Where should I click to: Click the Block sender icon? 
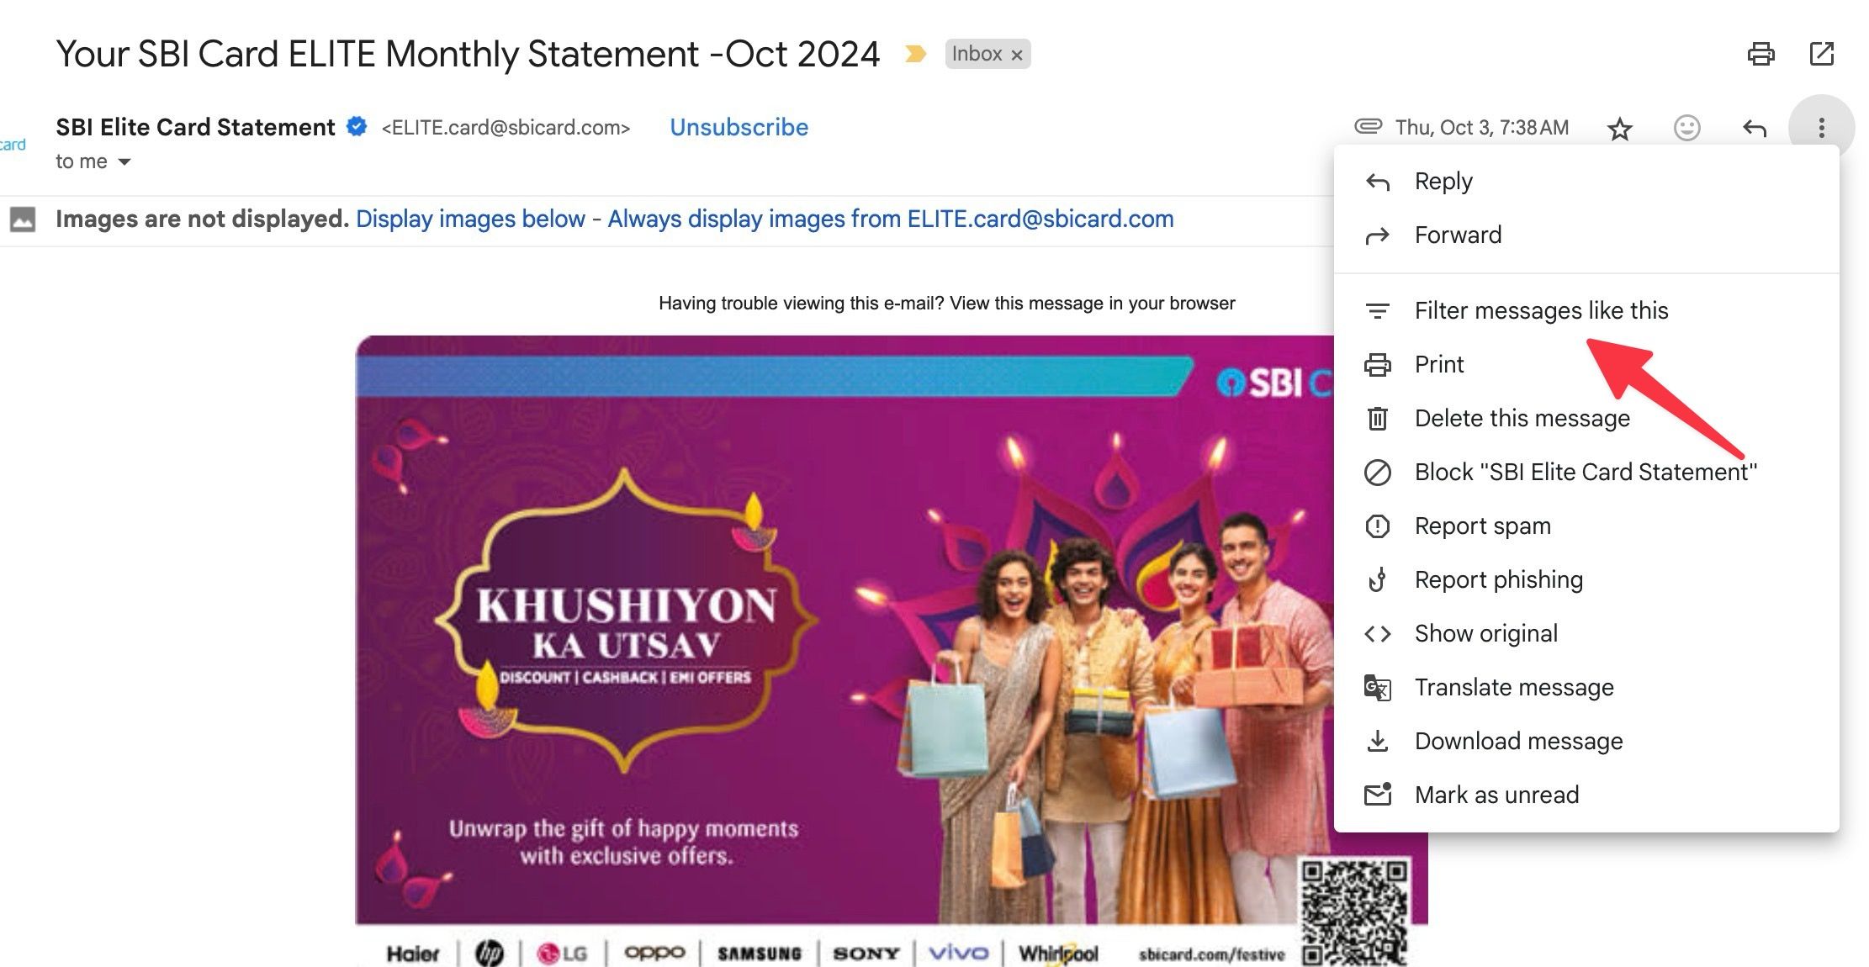pyautogui.click(x=1378, y=471)
